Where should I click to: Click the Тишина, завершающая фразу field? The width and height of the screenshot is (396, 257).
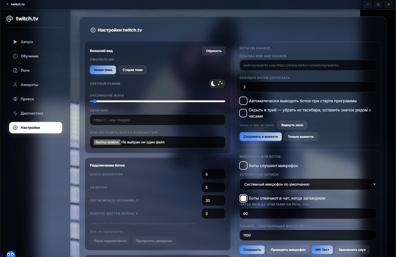pos(308,235)
